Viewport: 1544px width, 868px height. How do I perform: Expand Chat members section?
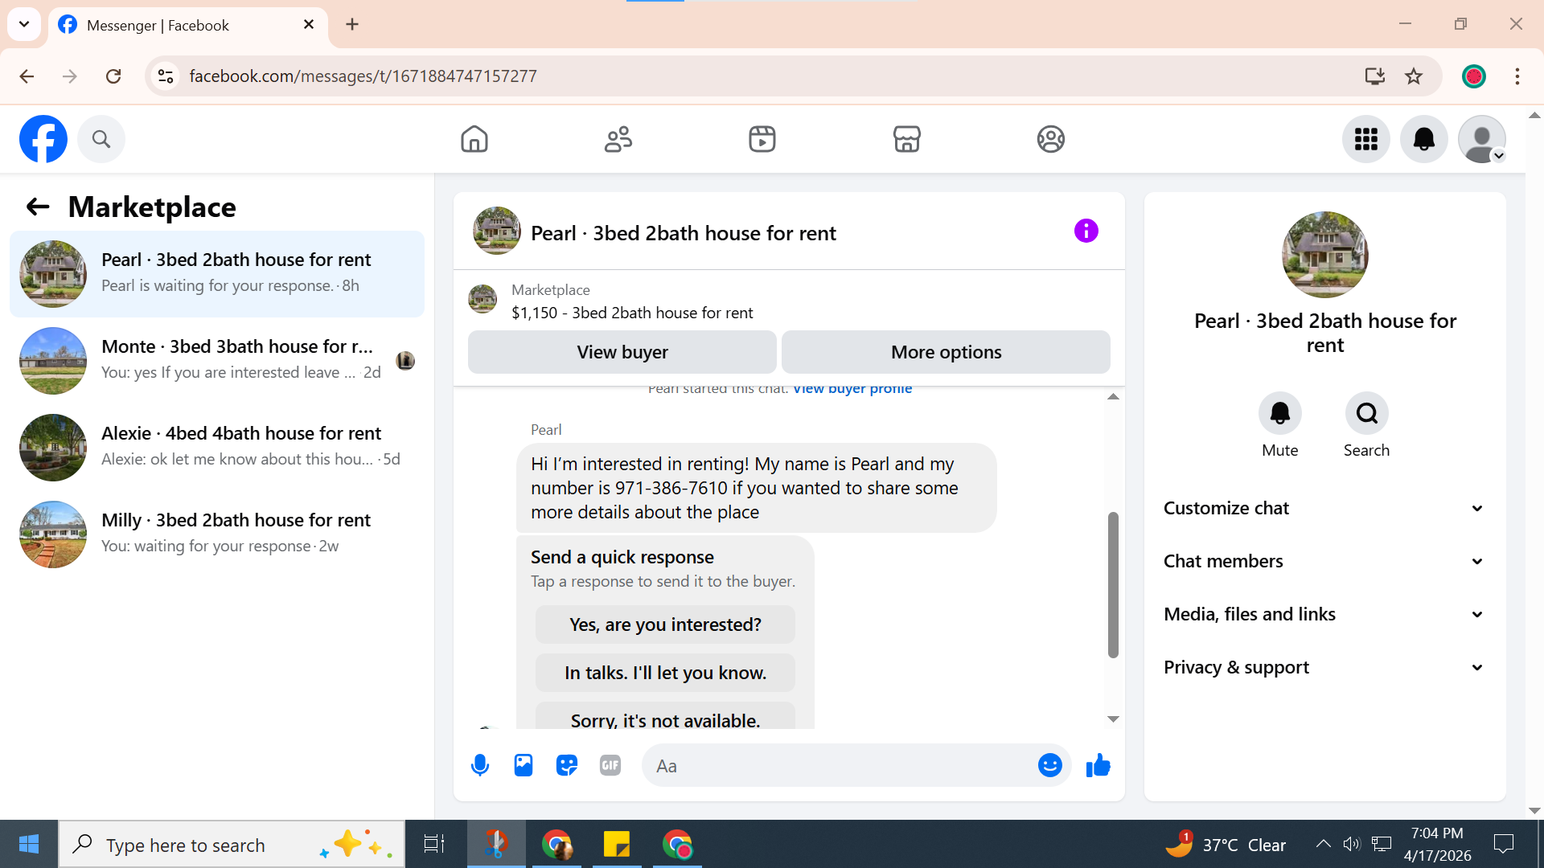[1324, 561]
